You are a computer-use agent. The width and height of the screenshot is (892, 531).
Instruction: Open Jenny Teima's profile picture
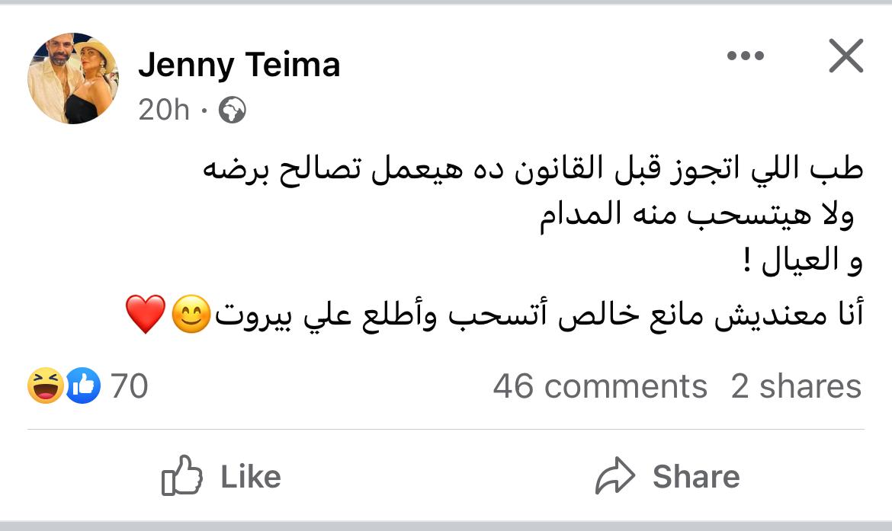tap(73, 78)
